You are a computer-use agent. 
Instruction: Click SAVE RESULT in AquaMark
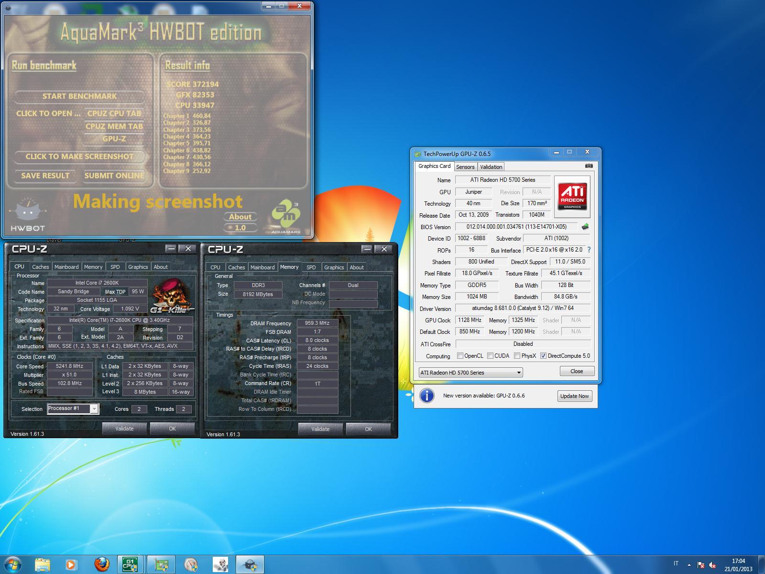click(x=45, y=176)
